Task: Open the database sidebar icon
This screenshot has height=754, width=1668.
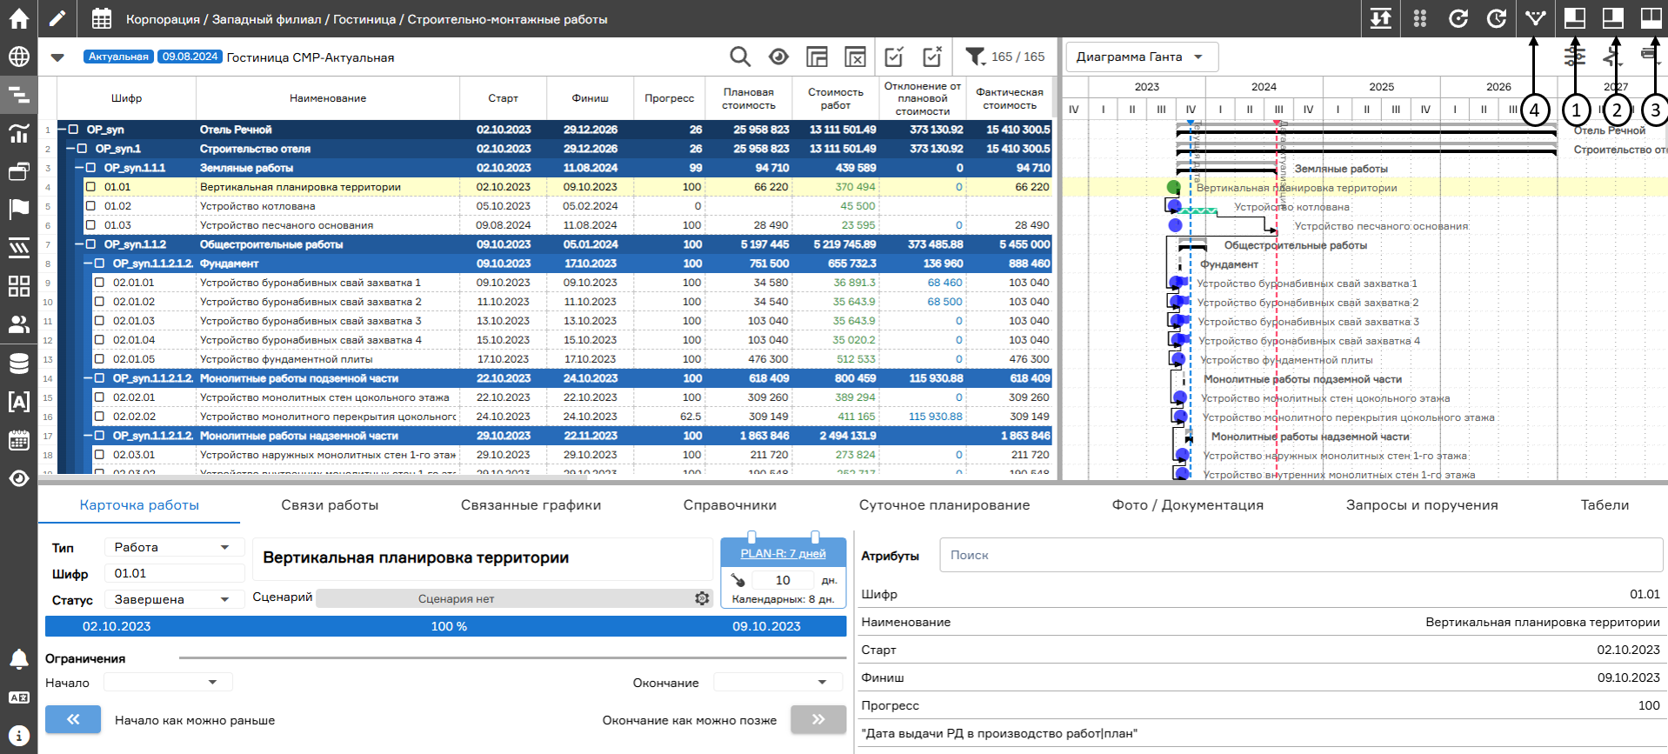Action: pyautogui.click(x=18, y=363)
